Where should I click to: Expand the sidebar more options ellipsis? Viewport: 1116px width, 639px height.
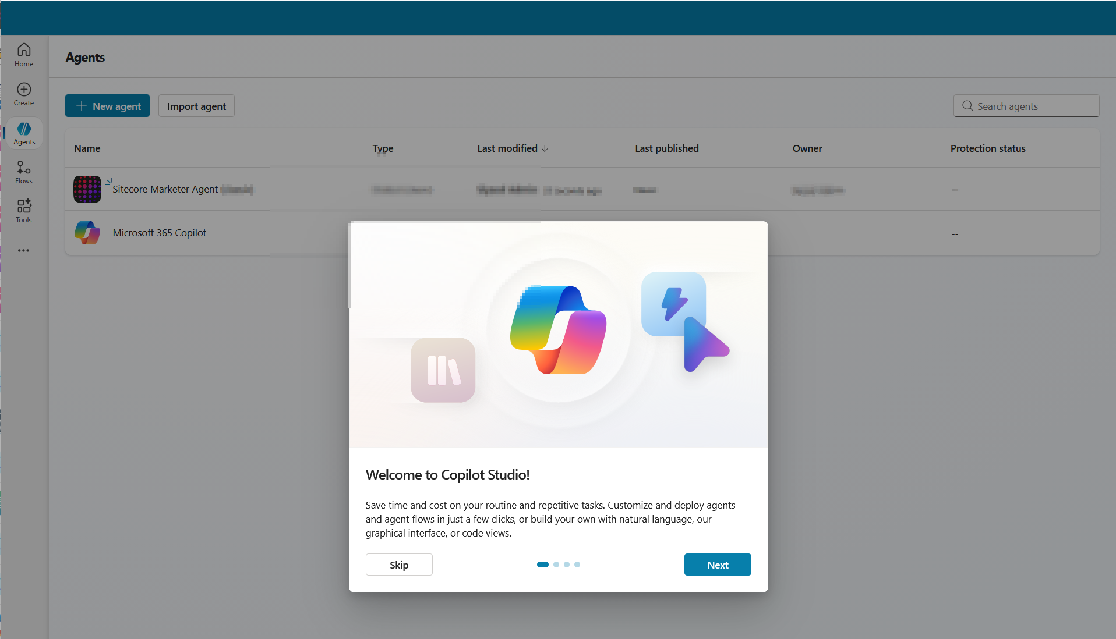[x=23, y=251]
